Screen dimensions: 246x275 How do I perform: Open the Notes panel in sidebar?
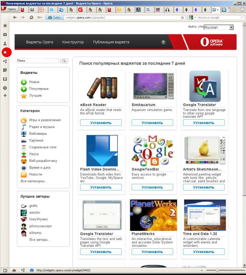(5, 70)
